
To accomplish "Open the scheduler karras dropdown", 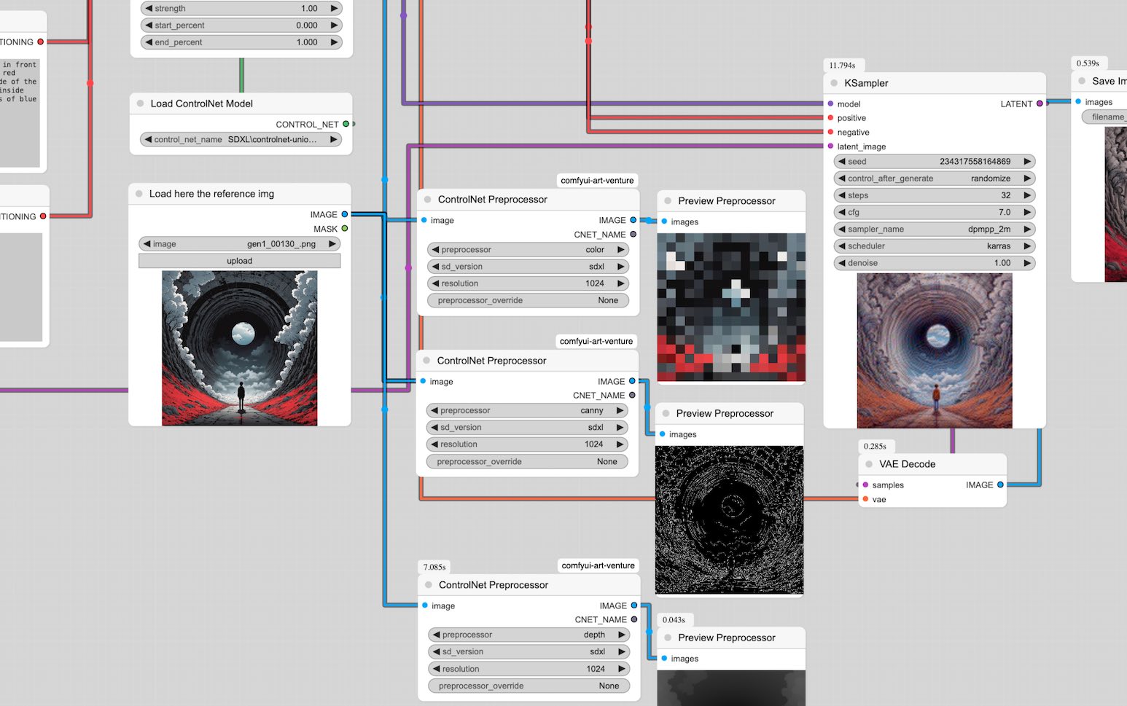I will [935, 246].
